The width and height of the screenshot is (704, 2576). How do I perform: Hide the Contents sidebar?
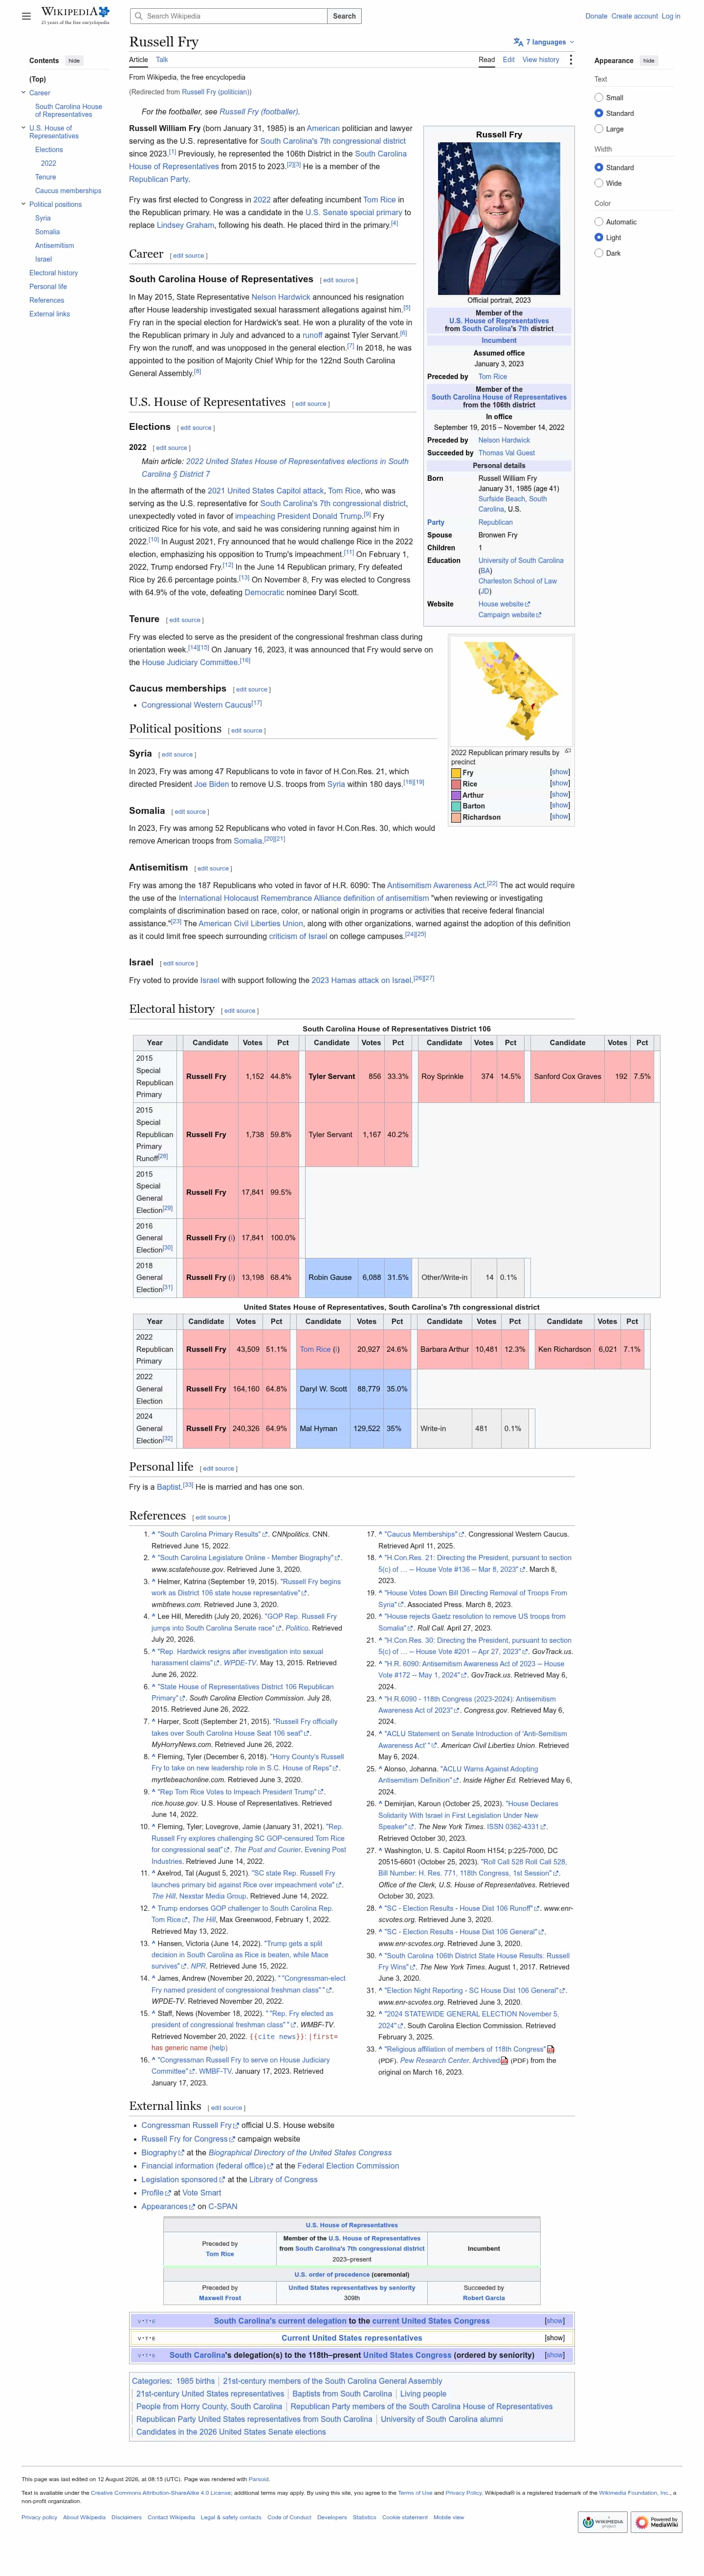tap(74, 61)
